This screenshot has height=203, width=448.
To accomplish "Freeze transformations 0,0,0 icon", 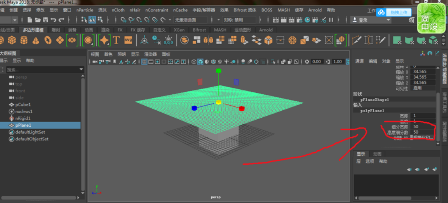I will (169, 40).
